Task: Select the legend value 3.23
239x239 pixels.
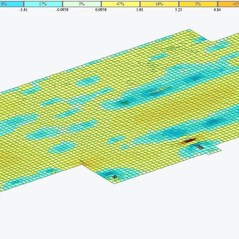Action: click(178, 10)
